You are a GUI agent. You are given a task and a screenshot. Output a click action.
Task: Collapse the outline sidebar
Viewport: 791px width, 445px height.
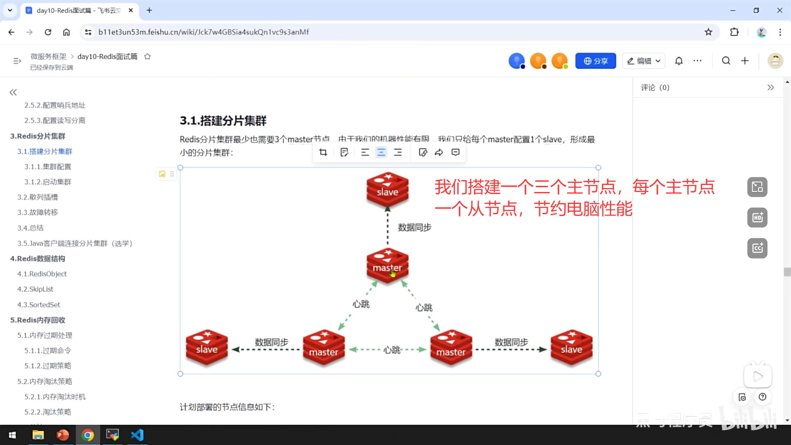point(13,92)
